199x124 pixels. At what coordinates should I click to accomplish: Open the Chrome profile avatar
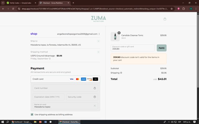click(191, 9)
